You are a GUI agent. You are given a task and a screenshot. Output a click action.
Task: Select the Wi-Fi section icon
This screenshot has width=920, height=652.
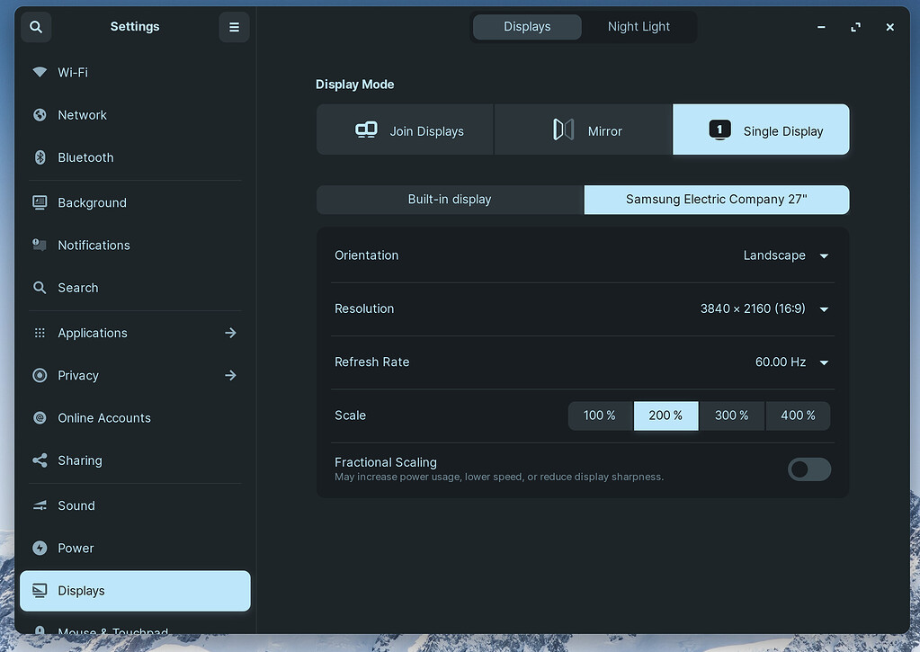[x=39, y=72]
